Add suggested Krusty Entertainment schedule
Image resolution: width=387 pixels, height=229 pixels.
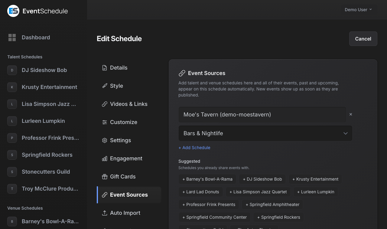click(315, 179)
